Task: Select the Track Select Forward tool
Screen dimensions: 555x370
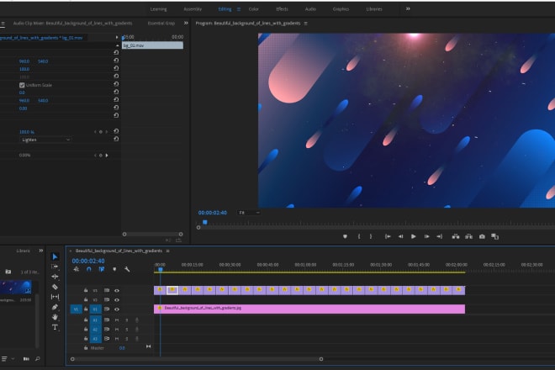Action: click(x=55, y=267)
